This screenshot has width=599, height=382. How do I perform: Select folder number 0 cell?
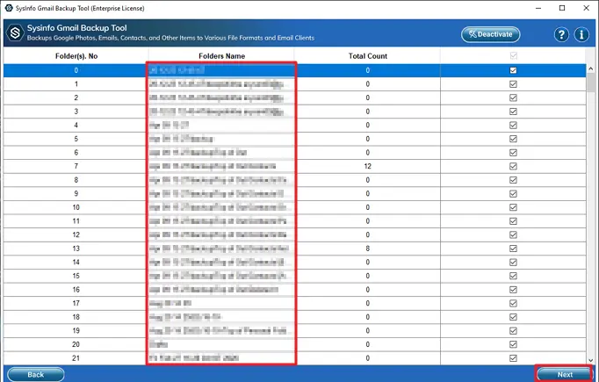point(76,70)
